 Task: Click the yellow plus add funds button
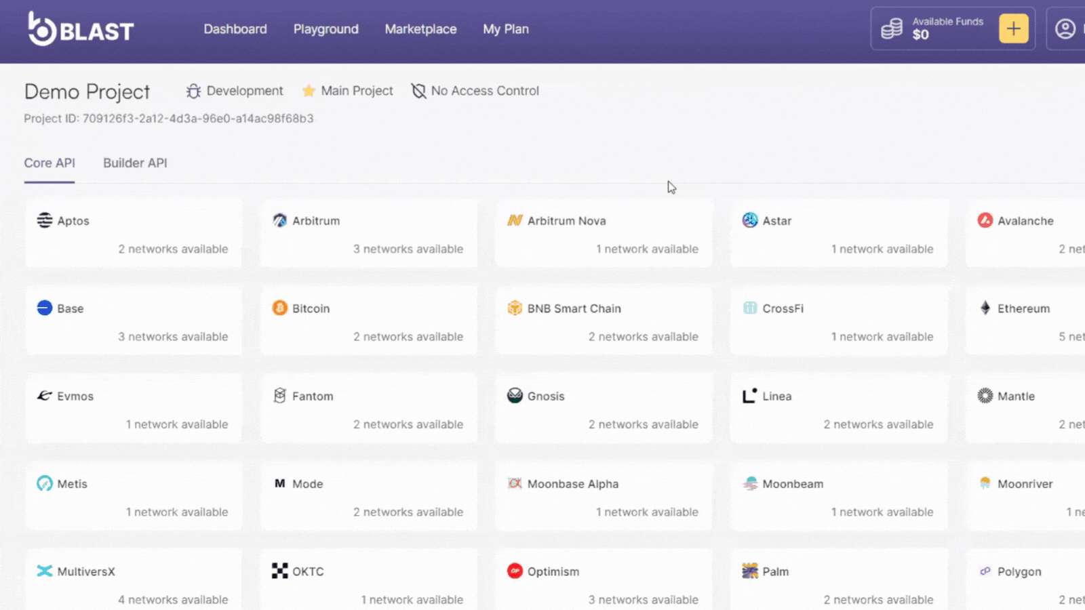pyautogui.click(x=1013, y=28)
